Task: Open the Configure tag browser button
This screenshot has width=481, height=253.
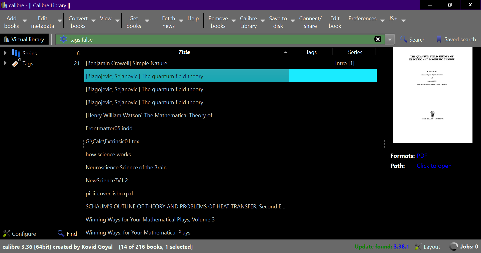Action: tap(20, 233)
